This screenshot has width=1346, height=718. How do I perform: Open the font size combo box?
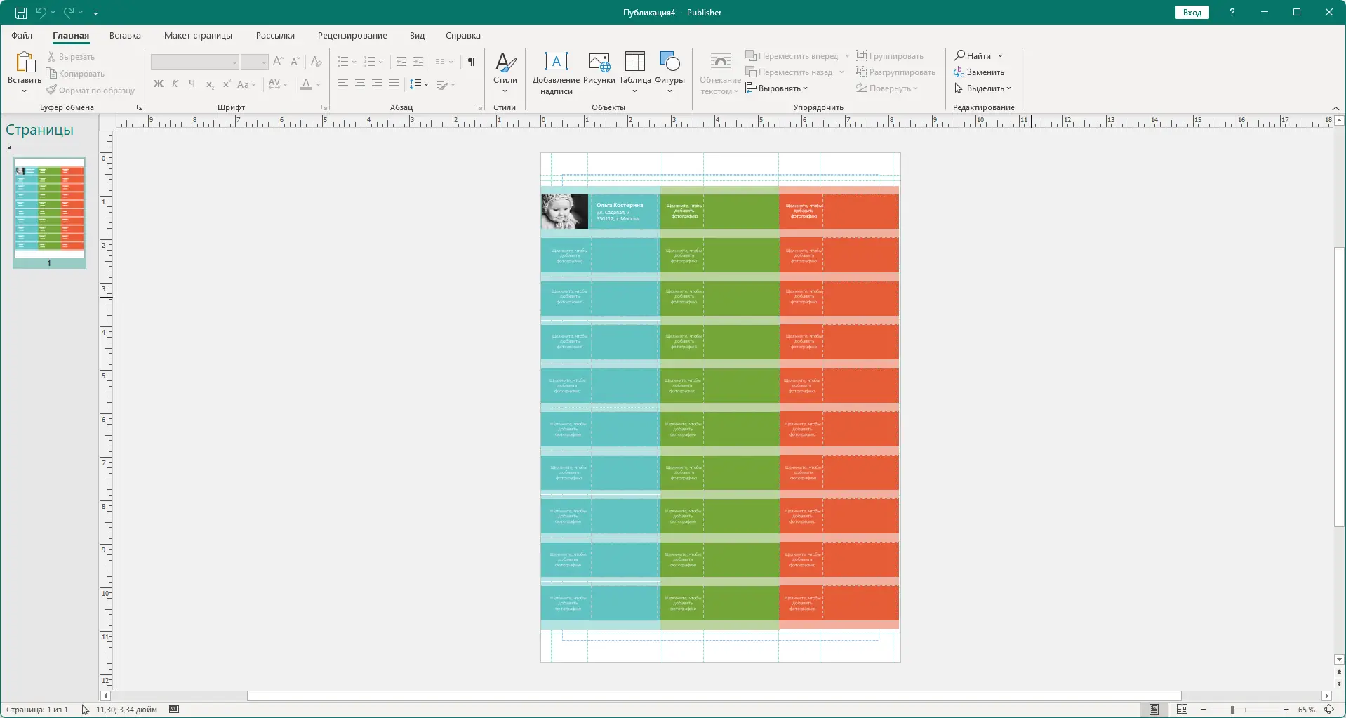pyautogui.click(x=254, y=62)
